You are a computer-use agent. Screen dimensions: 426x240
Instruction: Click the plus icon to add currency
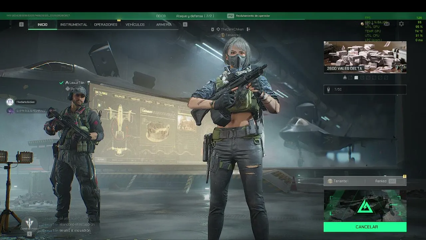[372, 24]
